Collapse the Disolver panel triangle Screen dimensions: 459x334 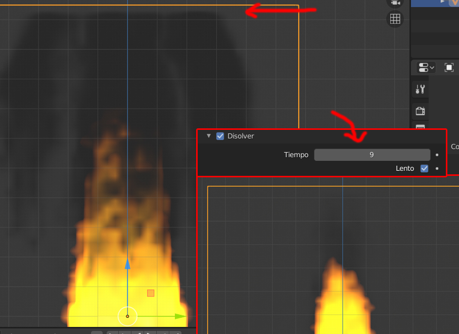(208, 136)
